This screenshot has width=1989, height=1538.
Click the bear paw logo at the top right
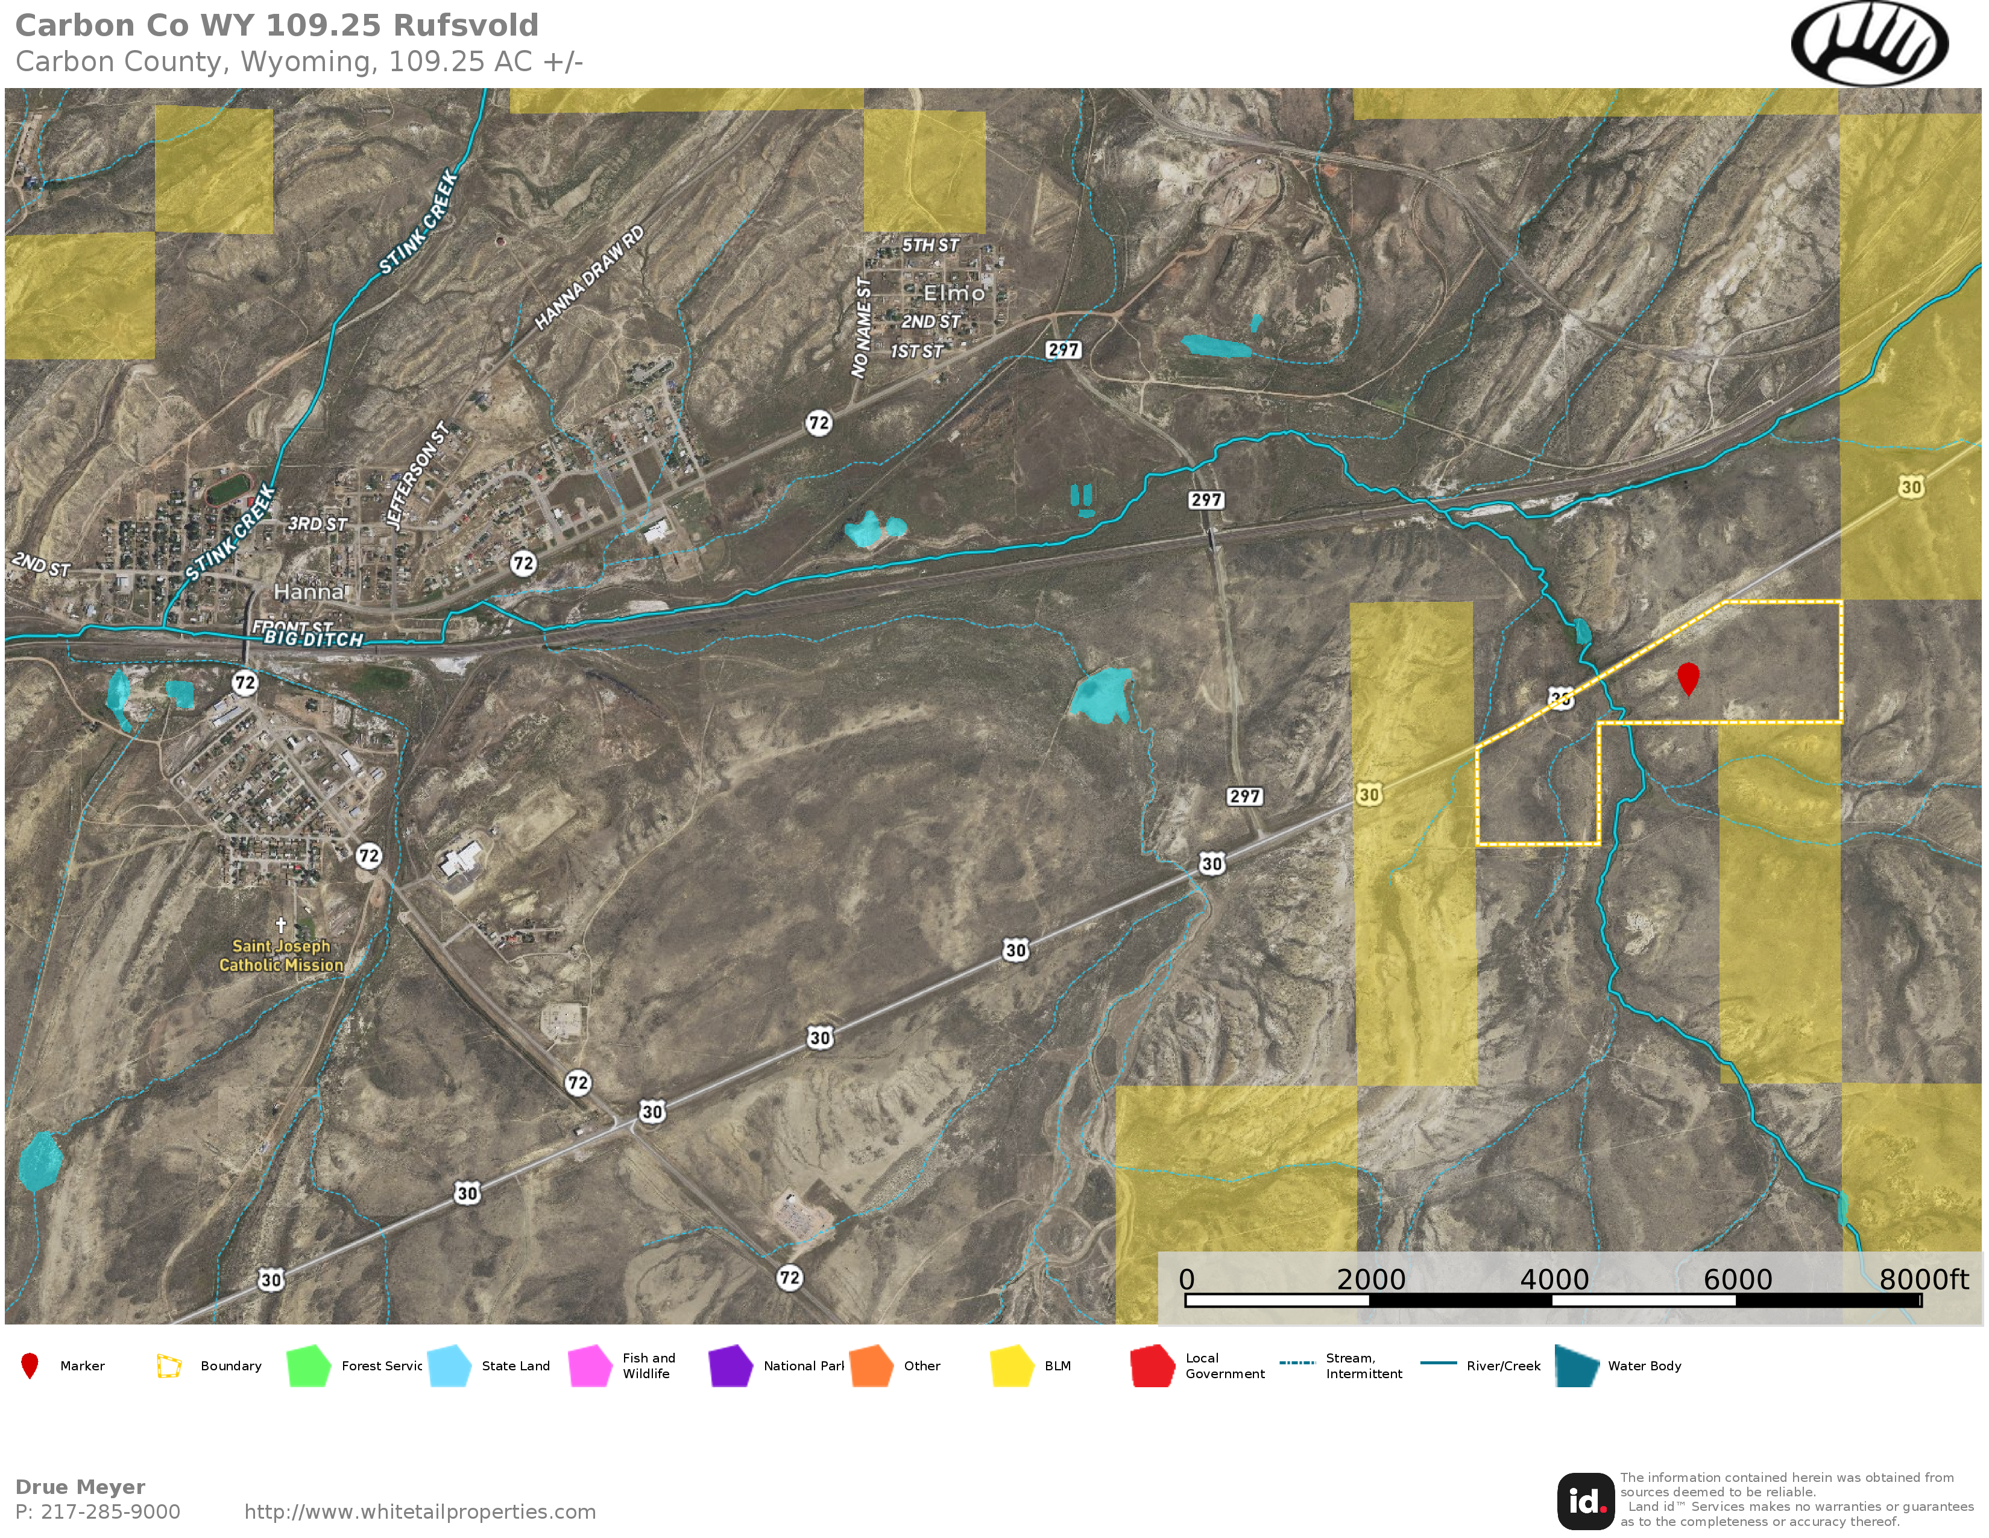(1869, 43)
